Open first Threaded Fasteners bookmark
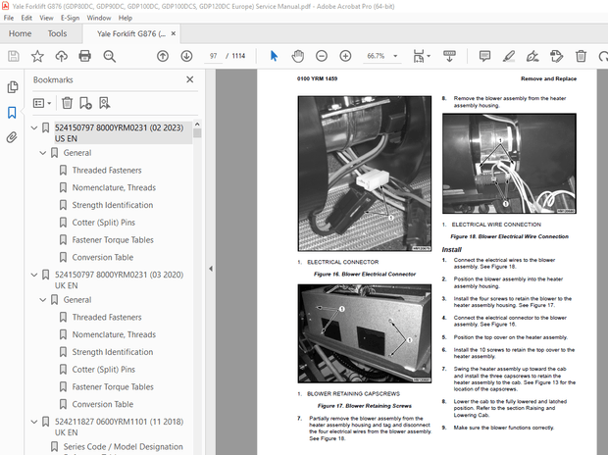The height and width of the screenshot is (455, 608). click(107, 171)
